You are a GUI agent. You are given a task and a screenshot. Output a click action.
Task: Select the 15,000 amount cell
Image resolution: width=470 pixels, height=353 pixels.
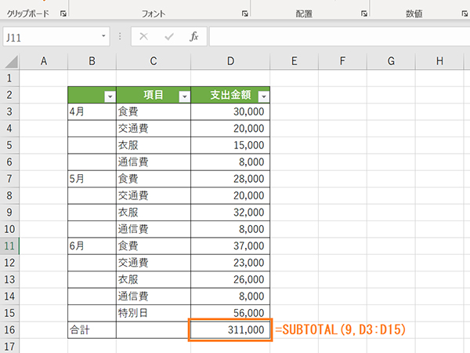tap(230, 145)
